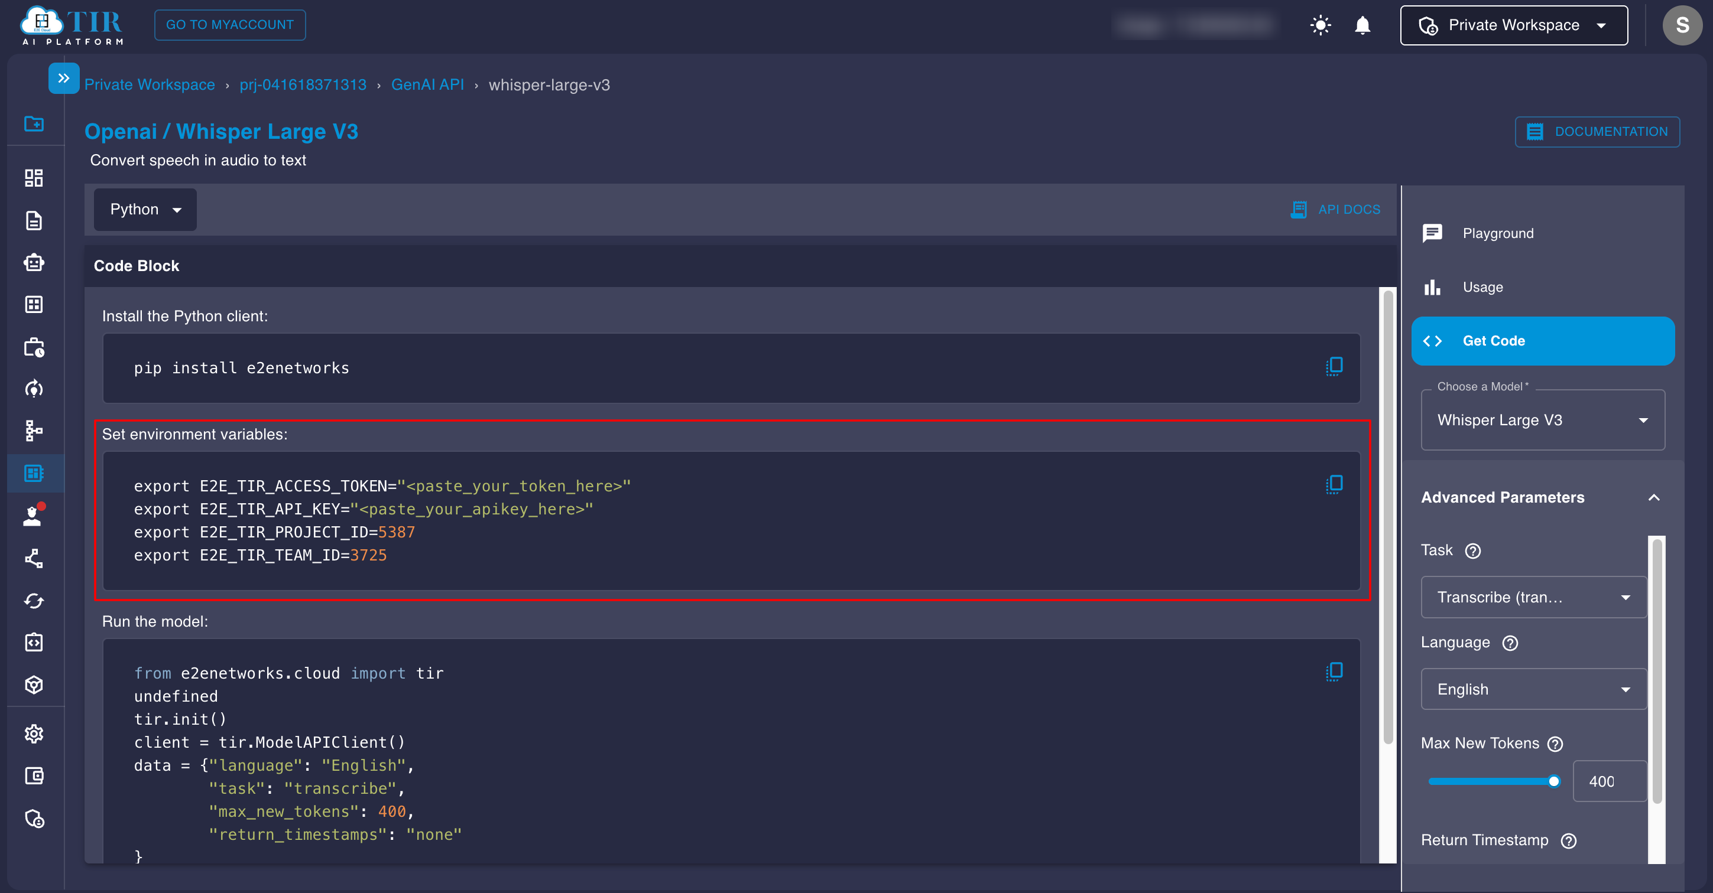Click GO TO MYACCOUNT button
The image size is (1713, 893).
coord(230,25)
